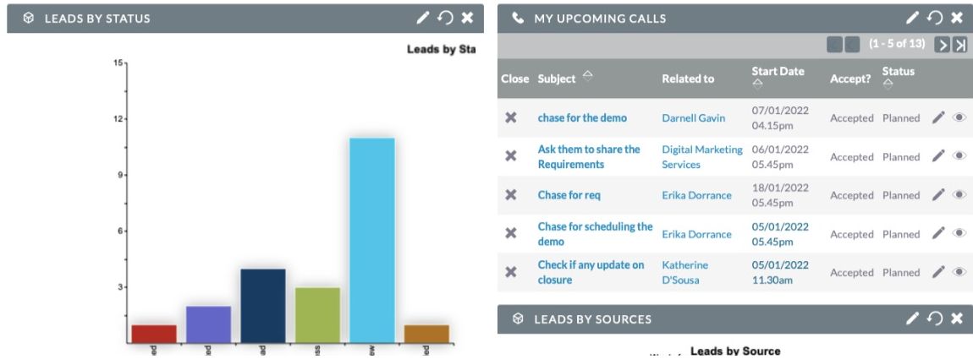973x359 pixels.
Task: Refresh the Leads By Sources dashlet
Action: click(x=935, y=318)
